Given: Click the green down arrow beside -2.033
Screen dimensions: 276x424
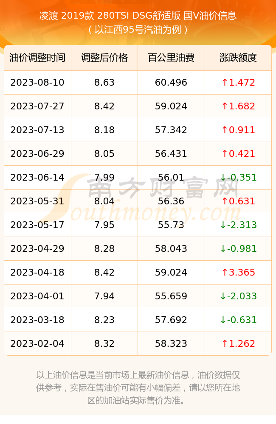Looking at the screenshot, I should click(223, 296).
